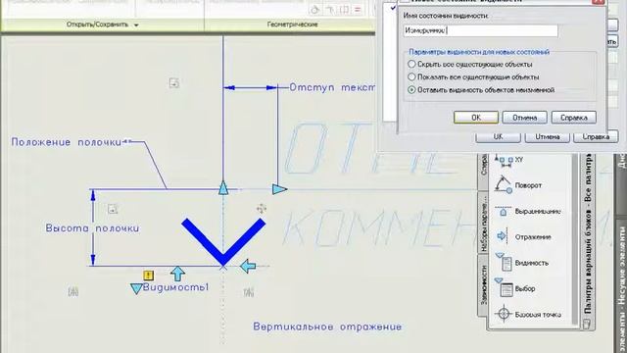Select the XY parameter tool in palette
This screenshot has width=627, height=353.
click(509, 160)
